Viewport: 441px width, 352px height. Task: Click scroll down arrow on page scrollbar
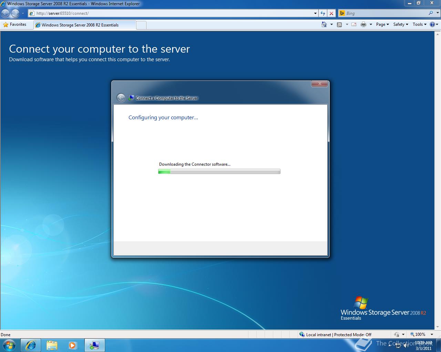pyautogui.click(x=438, y=327)
